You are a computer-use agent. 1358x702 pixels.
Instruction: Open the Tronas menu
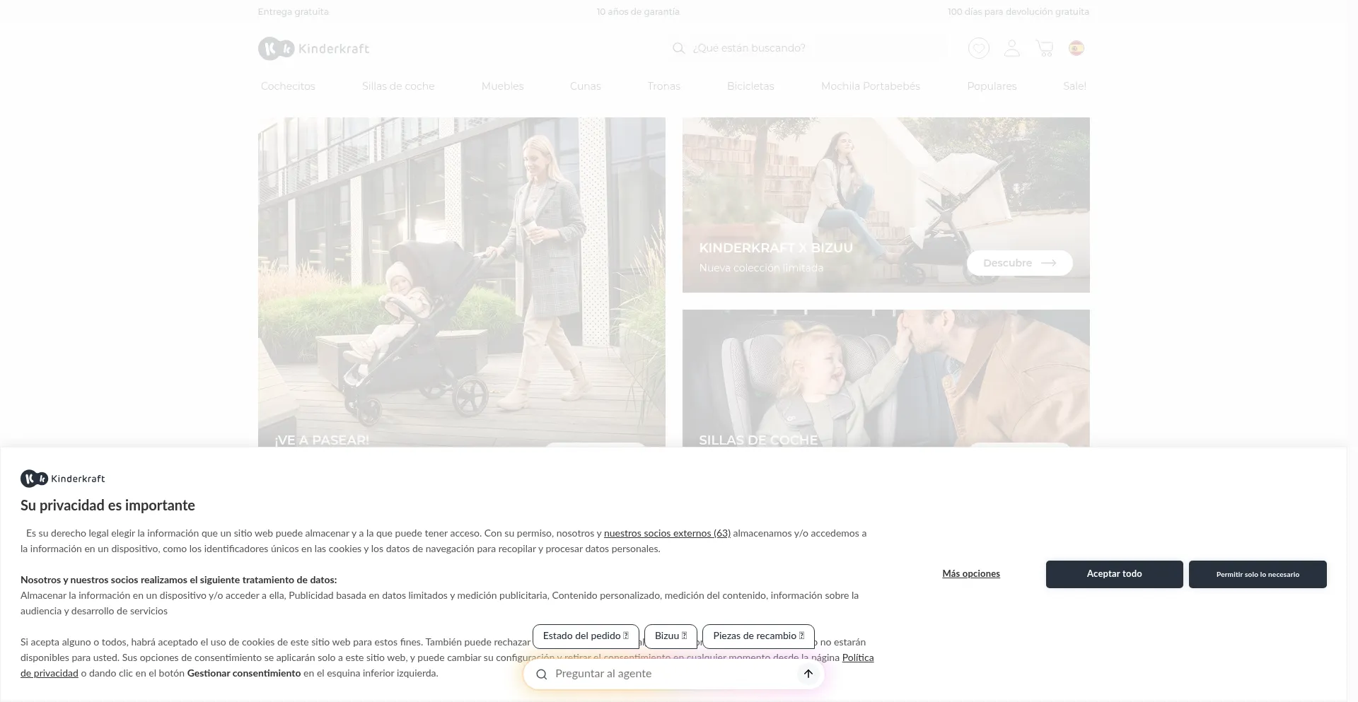coord(663,86)
